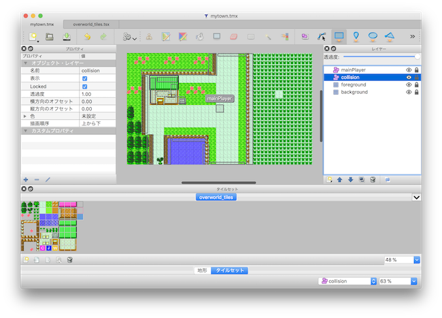The image size is (442, 318).
Task: Duplicate the selected layer
Action: coord(362,180)
